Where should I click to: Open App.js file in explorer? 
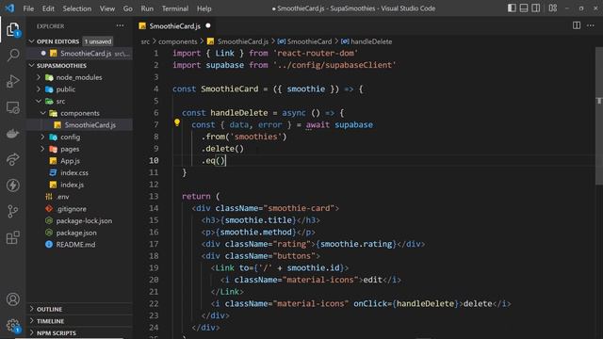[70, 161]
